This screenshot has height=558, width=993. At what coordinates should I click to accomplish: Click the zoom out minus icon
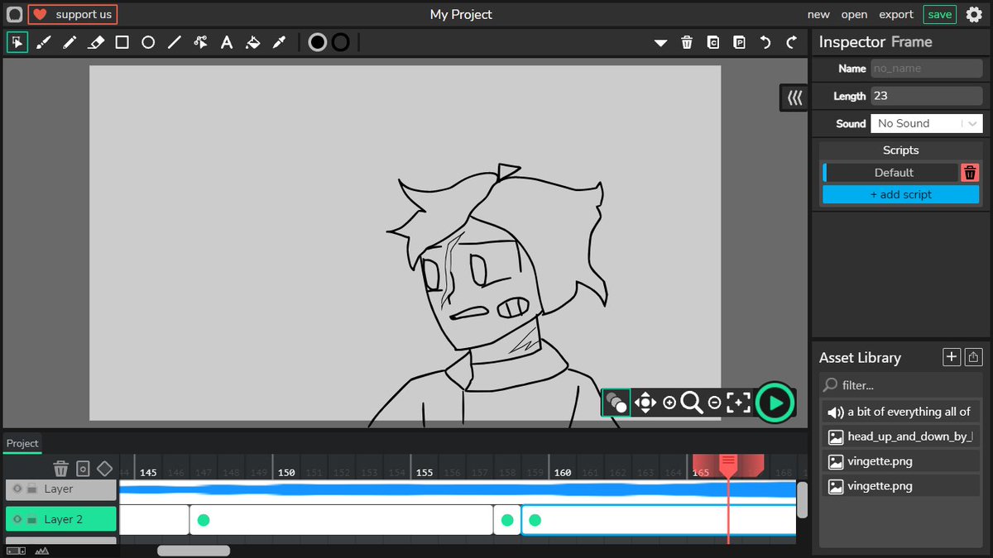714,403
